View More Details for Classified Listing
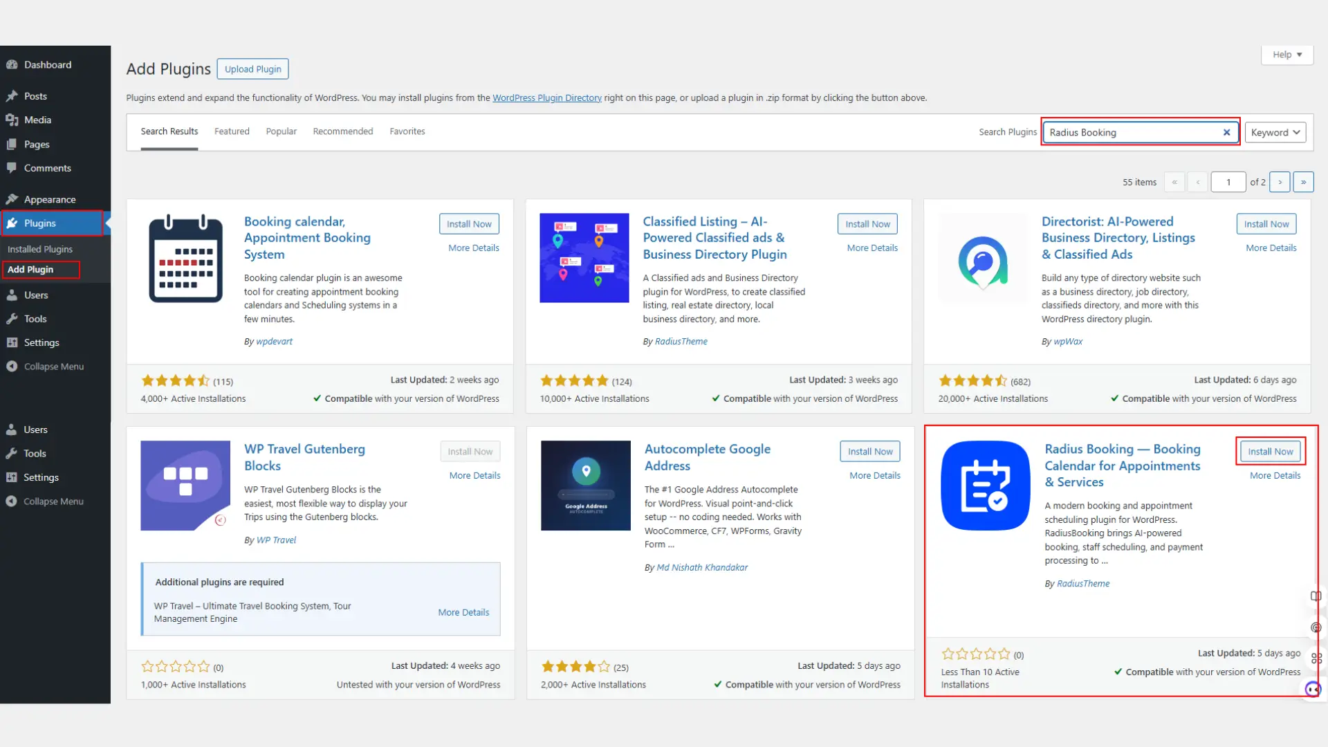The height and width of the screenshot is (747, 1328). click(872, 248)
